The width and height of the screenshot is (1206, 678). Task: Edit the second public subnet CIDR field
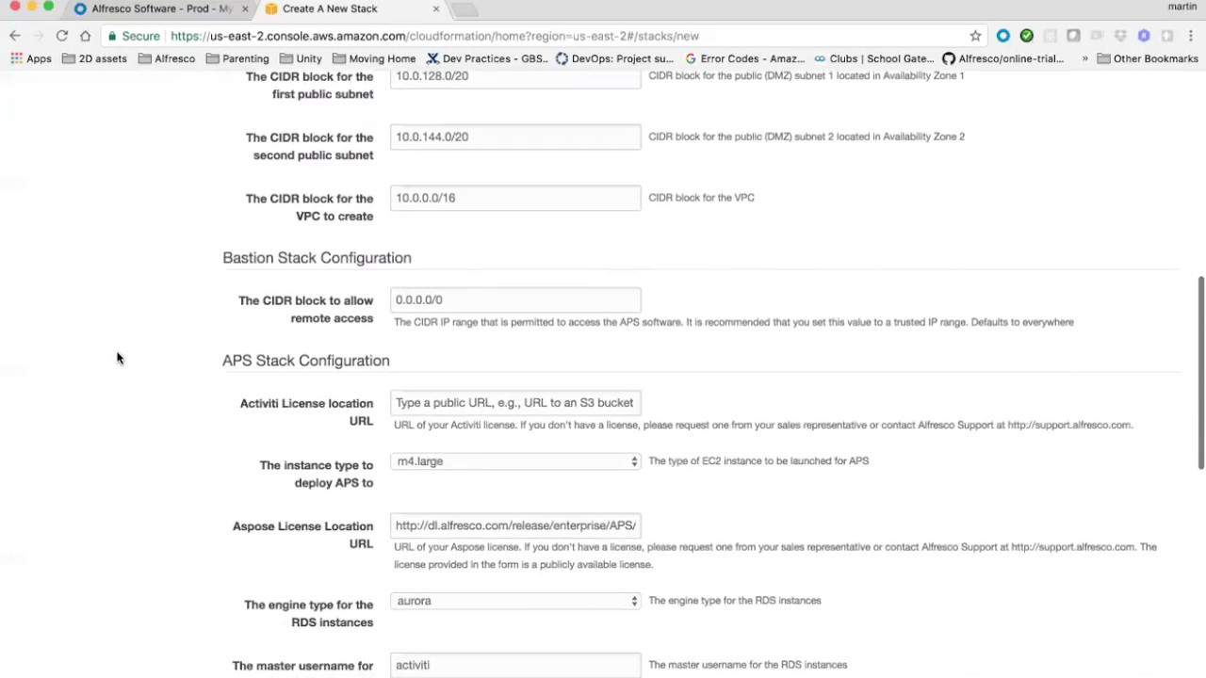(515, 137)
